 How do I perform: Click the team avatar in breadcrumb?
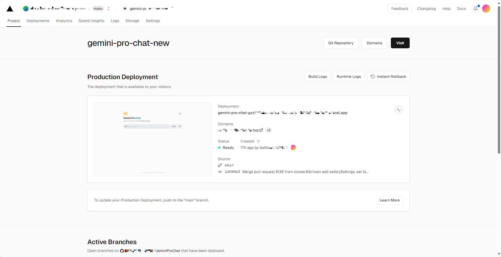point(26,9)
